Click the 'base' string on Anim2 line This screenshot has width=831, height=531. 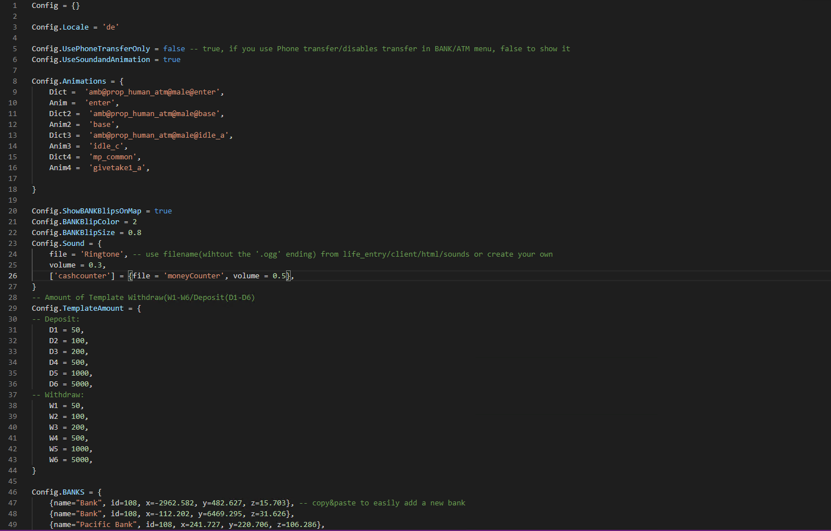[102, 125]
